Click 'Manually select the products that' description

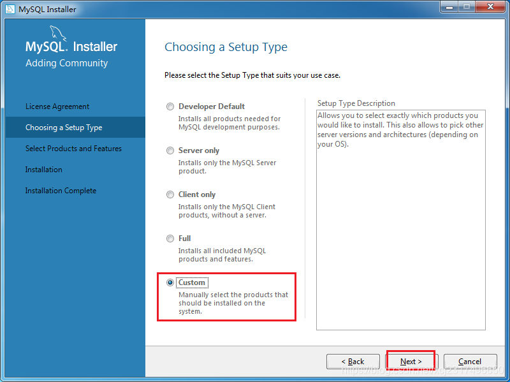pyautogui.click(x=233, y=303)
